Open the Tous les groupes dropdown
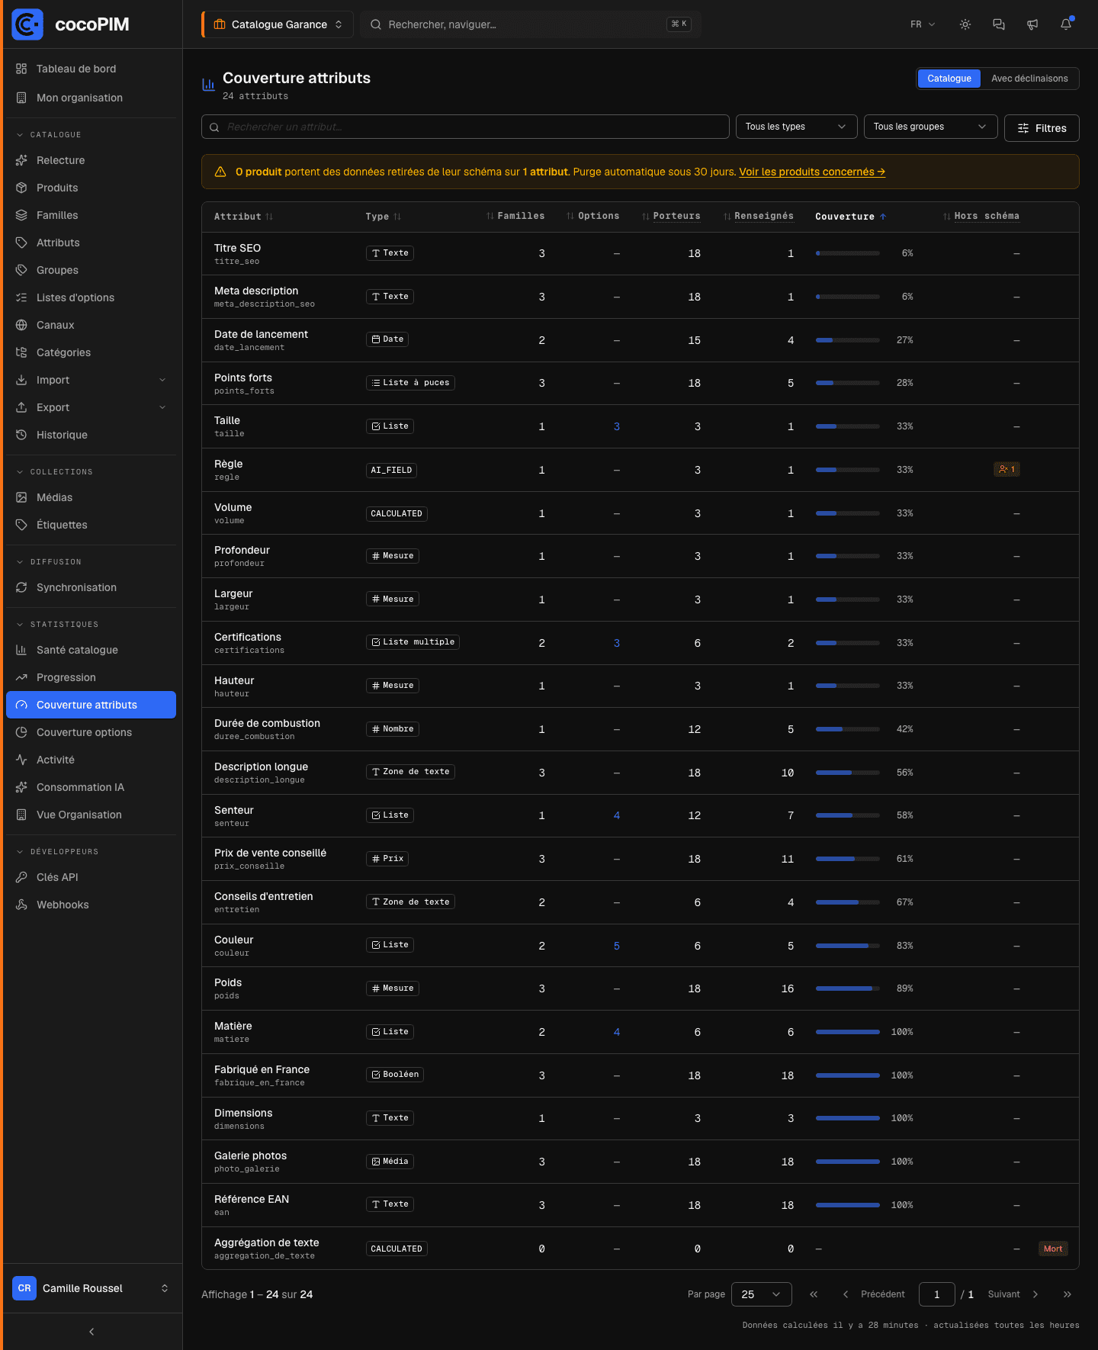The width and height of the screenshot is (1098, 1350). click(930, 127)
